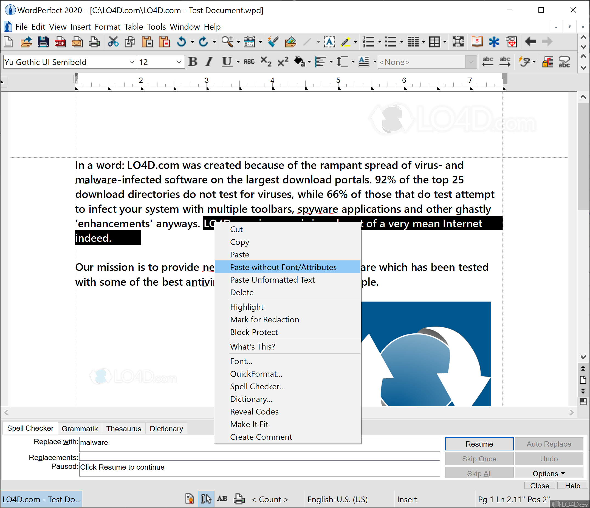Open the Tools menu

156,27
